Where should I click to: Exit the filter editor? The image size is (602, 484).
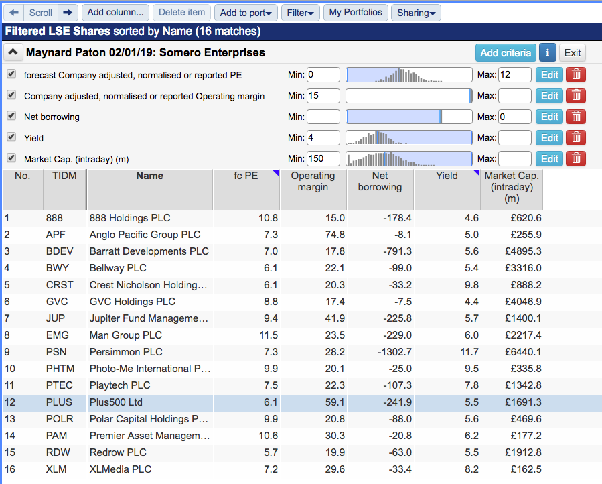coord(573,53)
